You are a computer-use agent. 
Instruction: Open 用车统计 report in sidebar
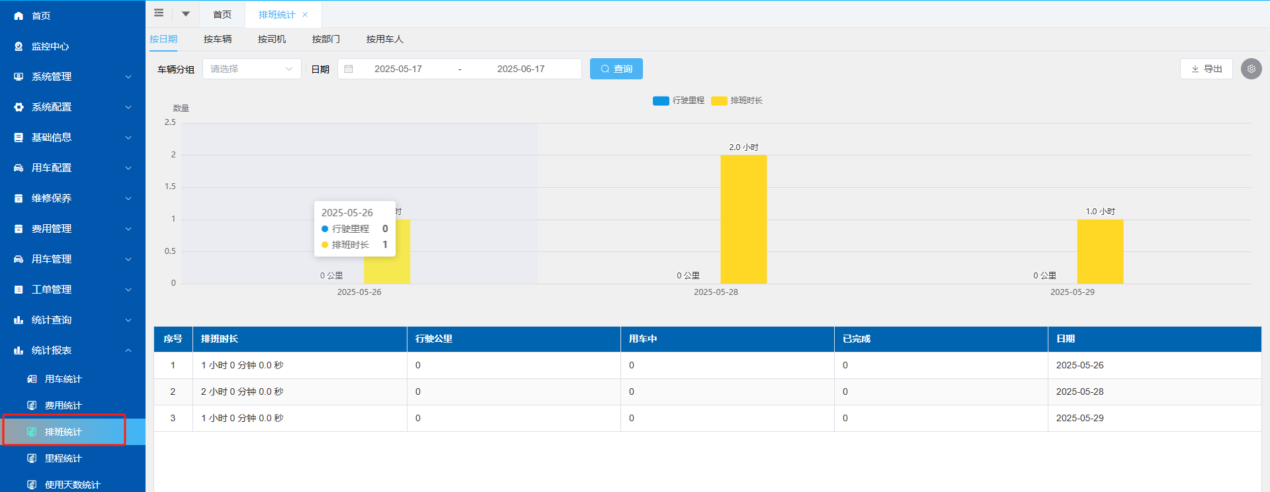point(63,379)
